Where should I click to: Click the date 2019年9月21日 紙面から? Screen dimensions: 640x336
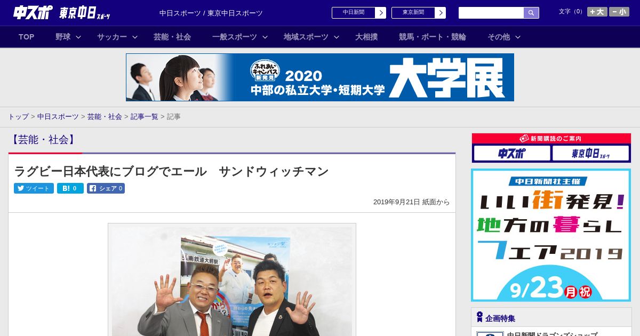tap(411, 202)
